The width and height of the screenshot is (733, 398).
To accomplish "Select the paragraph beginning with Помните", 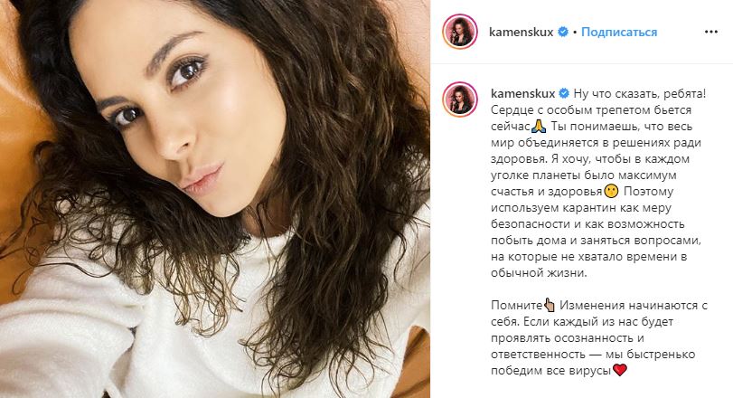I will click(599, 337).
